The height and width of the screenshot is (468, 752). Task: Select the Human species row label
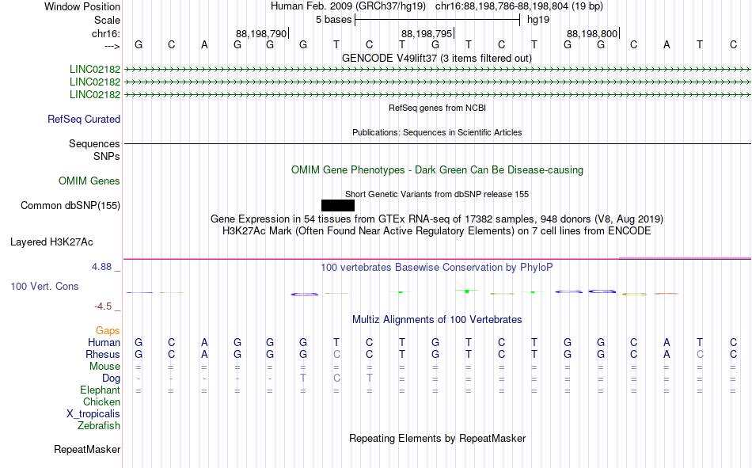point(104,343)
